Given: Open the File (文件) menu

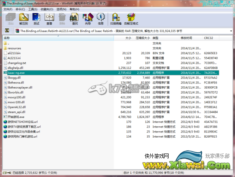Looking at the screenshot, I should (x=8, y=9).
